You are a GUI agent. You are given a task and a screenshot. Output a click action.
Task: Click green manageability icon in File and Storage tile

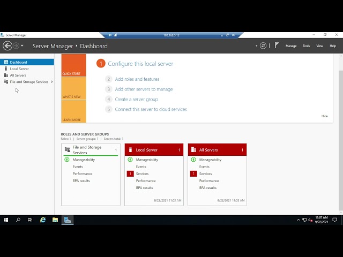coord(67,160)
